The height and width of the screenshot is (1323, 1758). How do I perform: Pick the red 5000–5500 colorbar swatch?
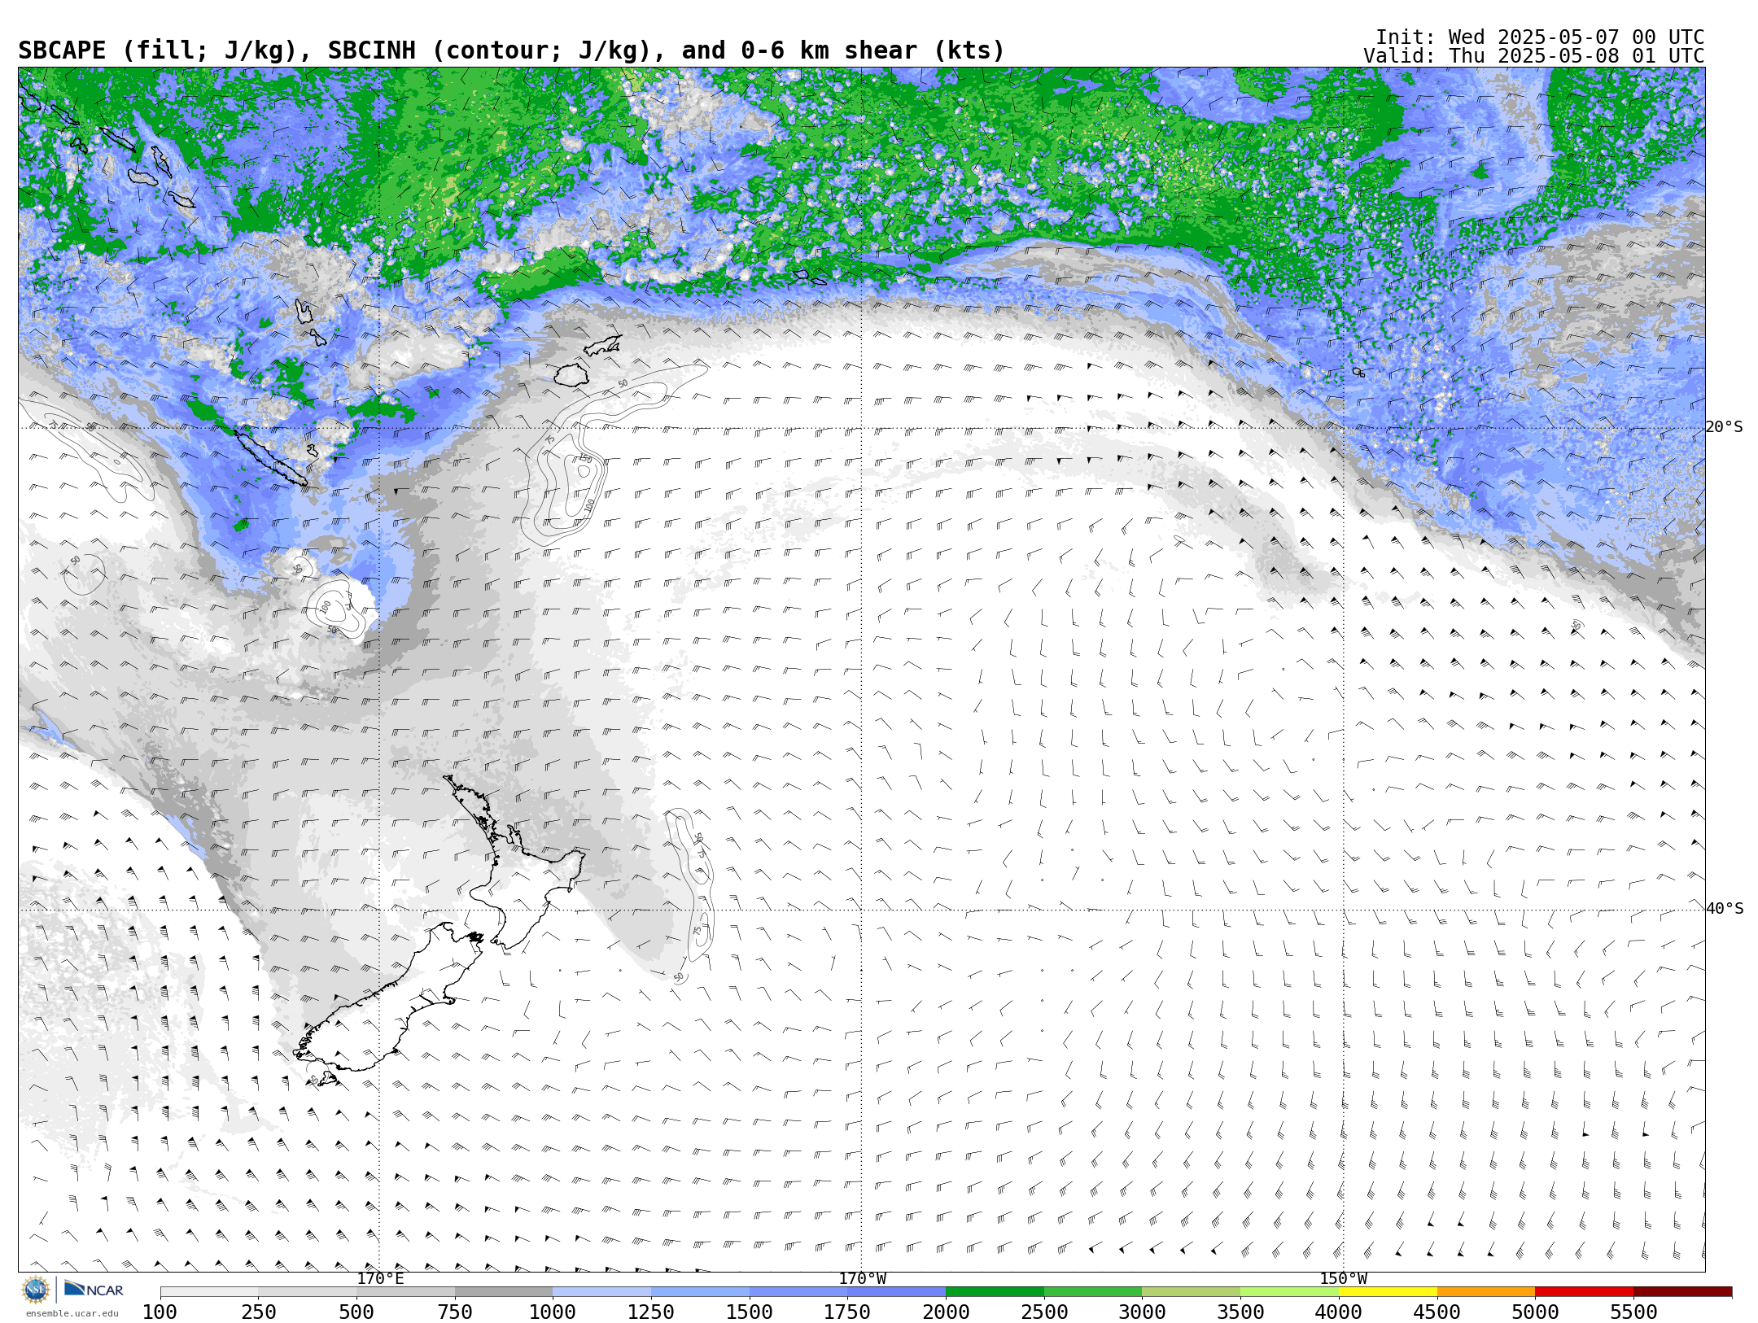[x=1585, y=1292]
